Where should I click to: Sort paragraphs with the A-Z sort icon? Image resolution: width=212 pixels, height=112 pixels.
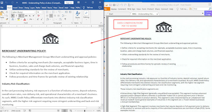click(60, 19)
